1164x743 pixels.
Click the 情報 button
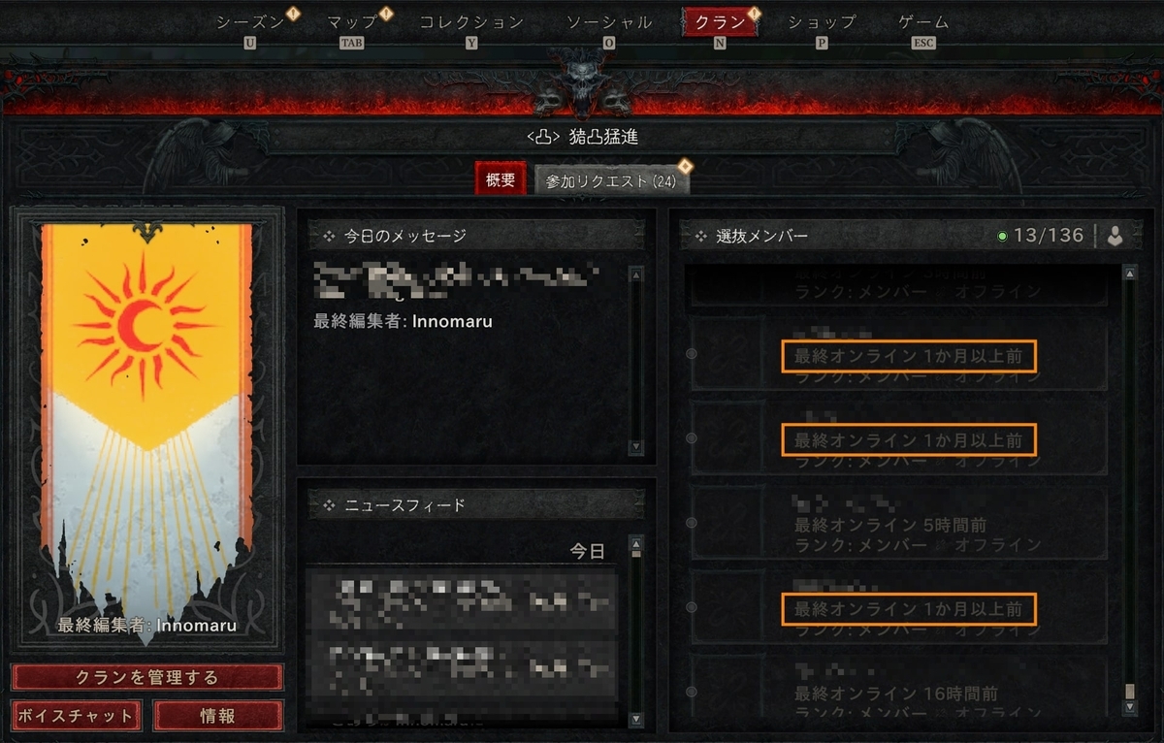click(x=217, y=716)
